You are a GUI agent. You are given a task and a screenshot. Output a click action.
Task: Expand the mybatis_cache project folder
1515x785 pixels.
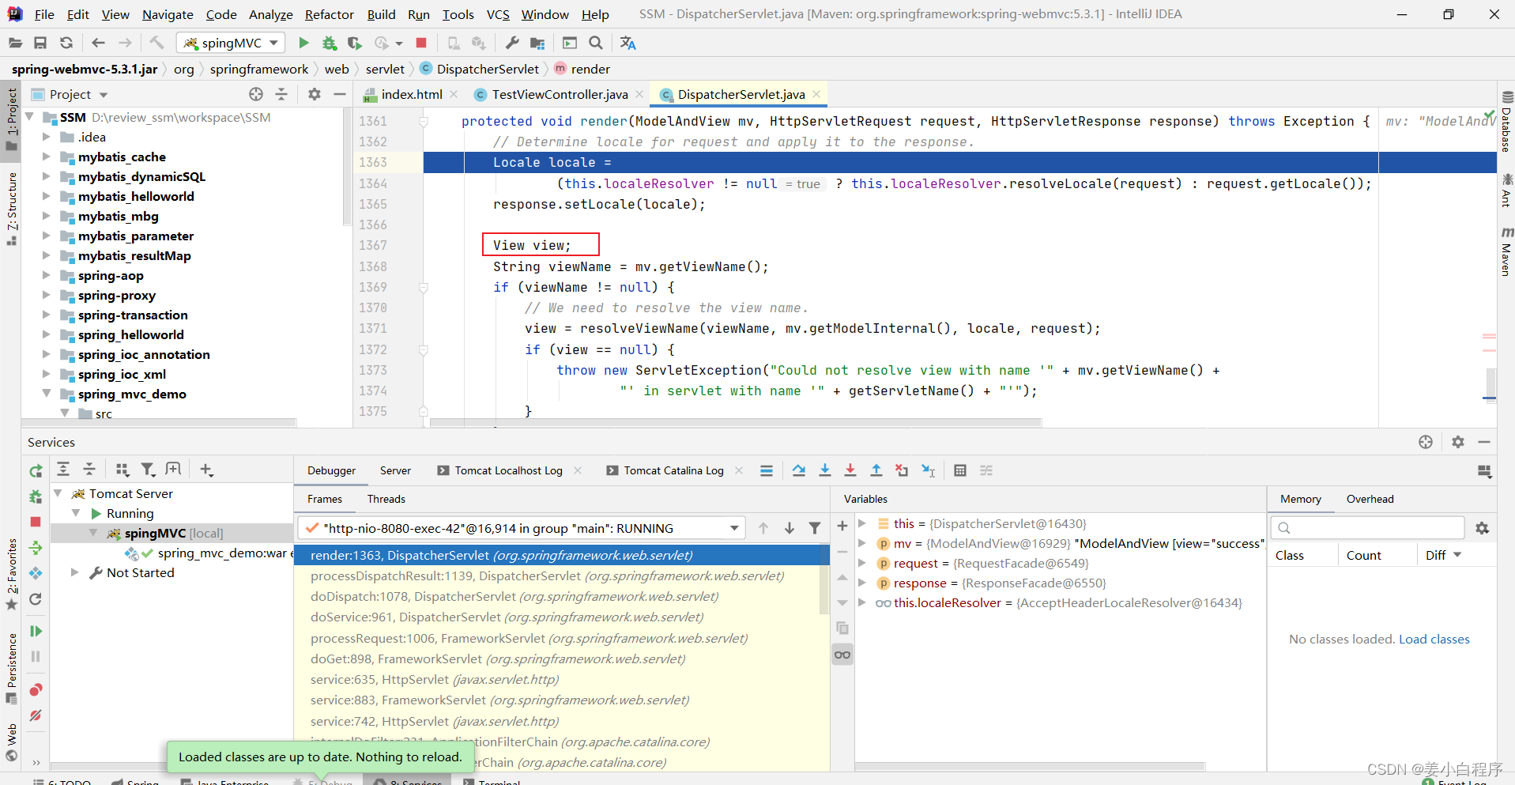(x=46, y=157)
